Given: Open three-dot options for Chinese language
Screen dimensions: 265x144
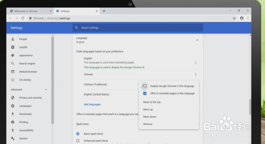Looking at the screenshot, I should tap(196, 74).
